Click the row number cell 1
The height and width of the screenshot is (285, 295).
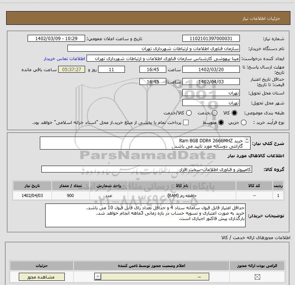(278, 195)
